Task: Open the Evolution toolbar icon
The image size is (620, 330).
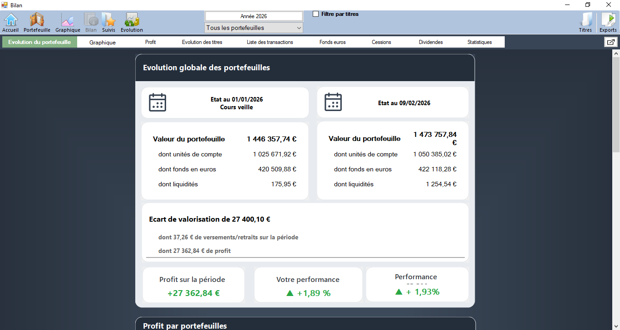Action: tap(132, 21)
